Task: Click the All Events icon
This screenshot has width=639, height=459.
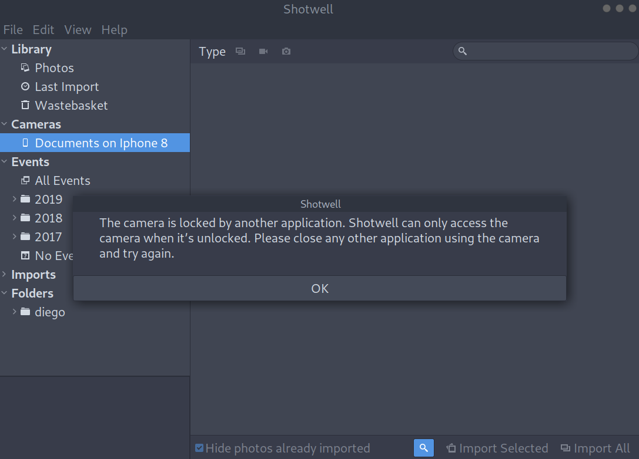Action: 25,180
